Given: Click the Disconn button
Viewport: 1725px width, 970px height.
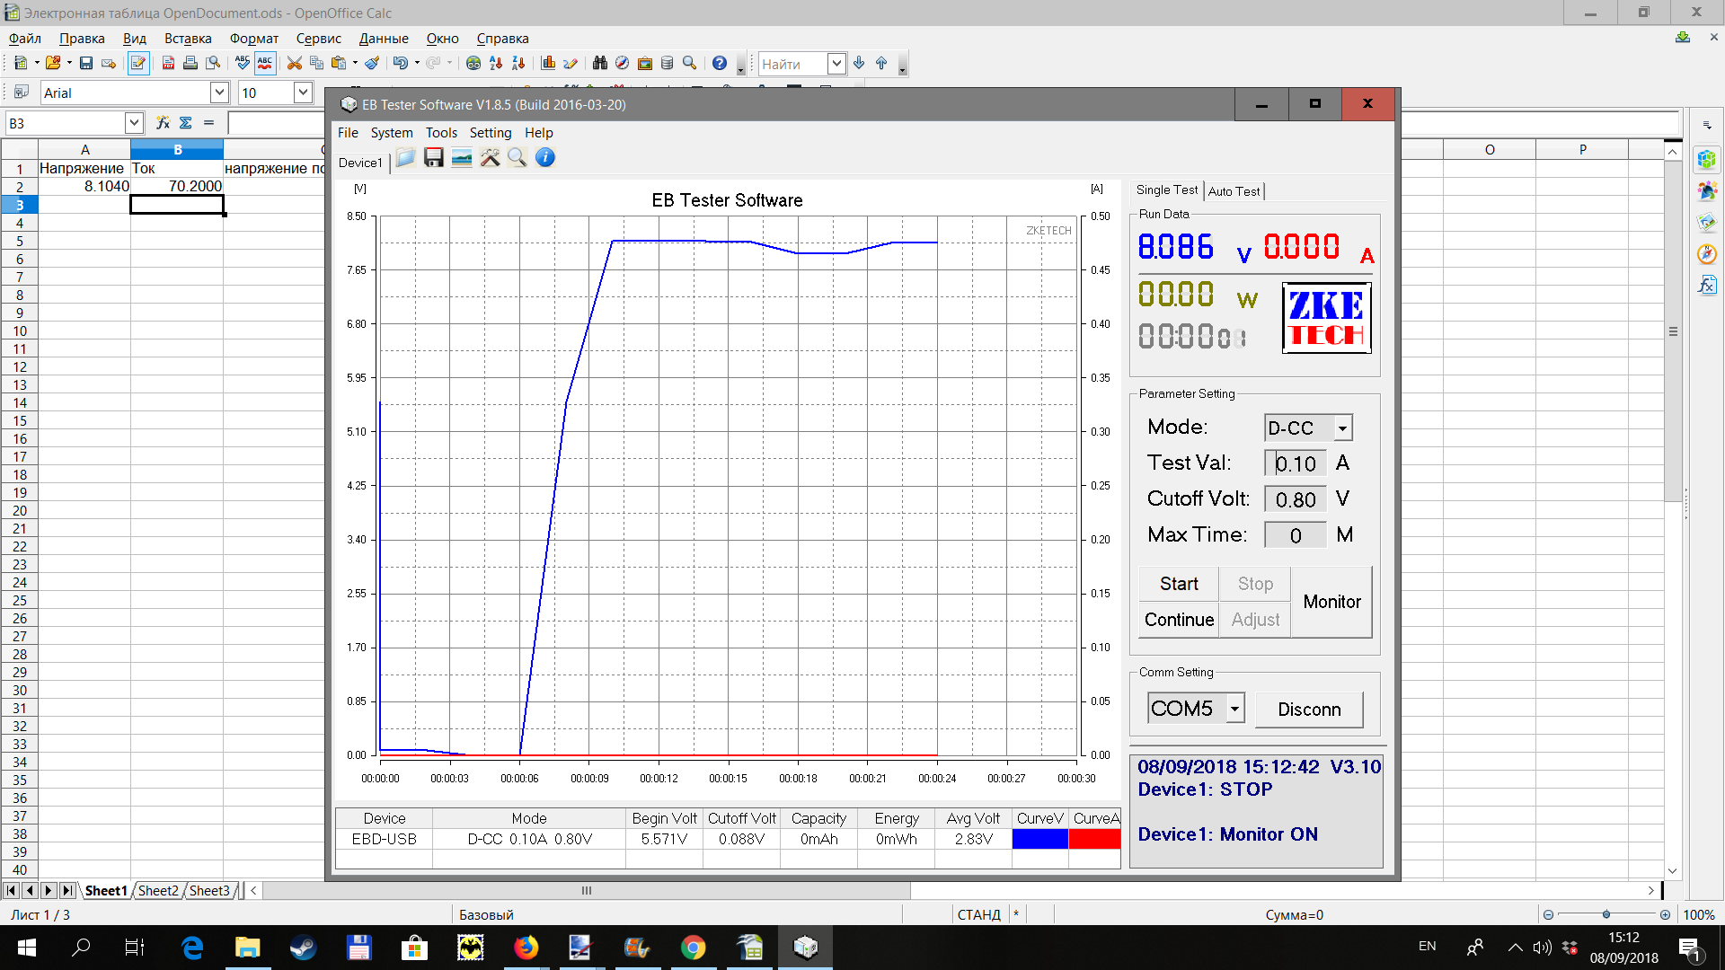Looking at the screenshot, I should click(1309, 710).
